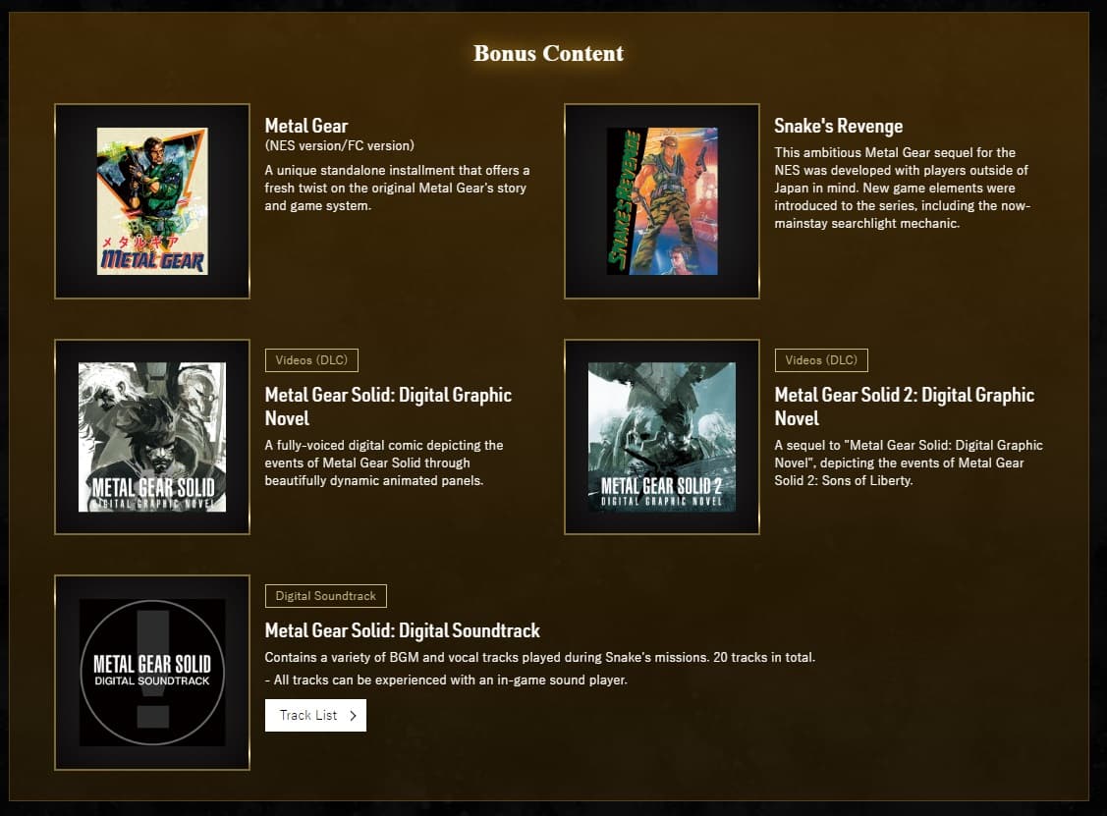Click the Bonus Content page heading

pos(549,54)
